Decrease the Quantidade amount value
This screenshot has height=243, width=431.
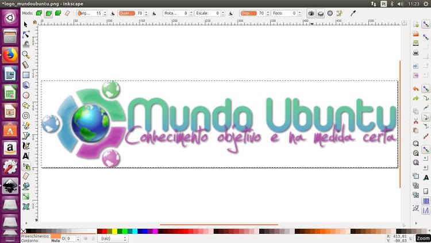[x=146, y=14]
